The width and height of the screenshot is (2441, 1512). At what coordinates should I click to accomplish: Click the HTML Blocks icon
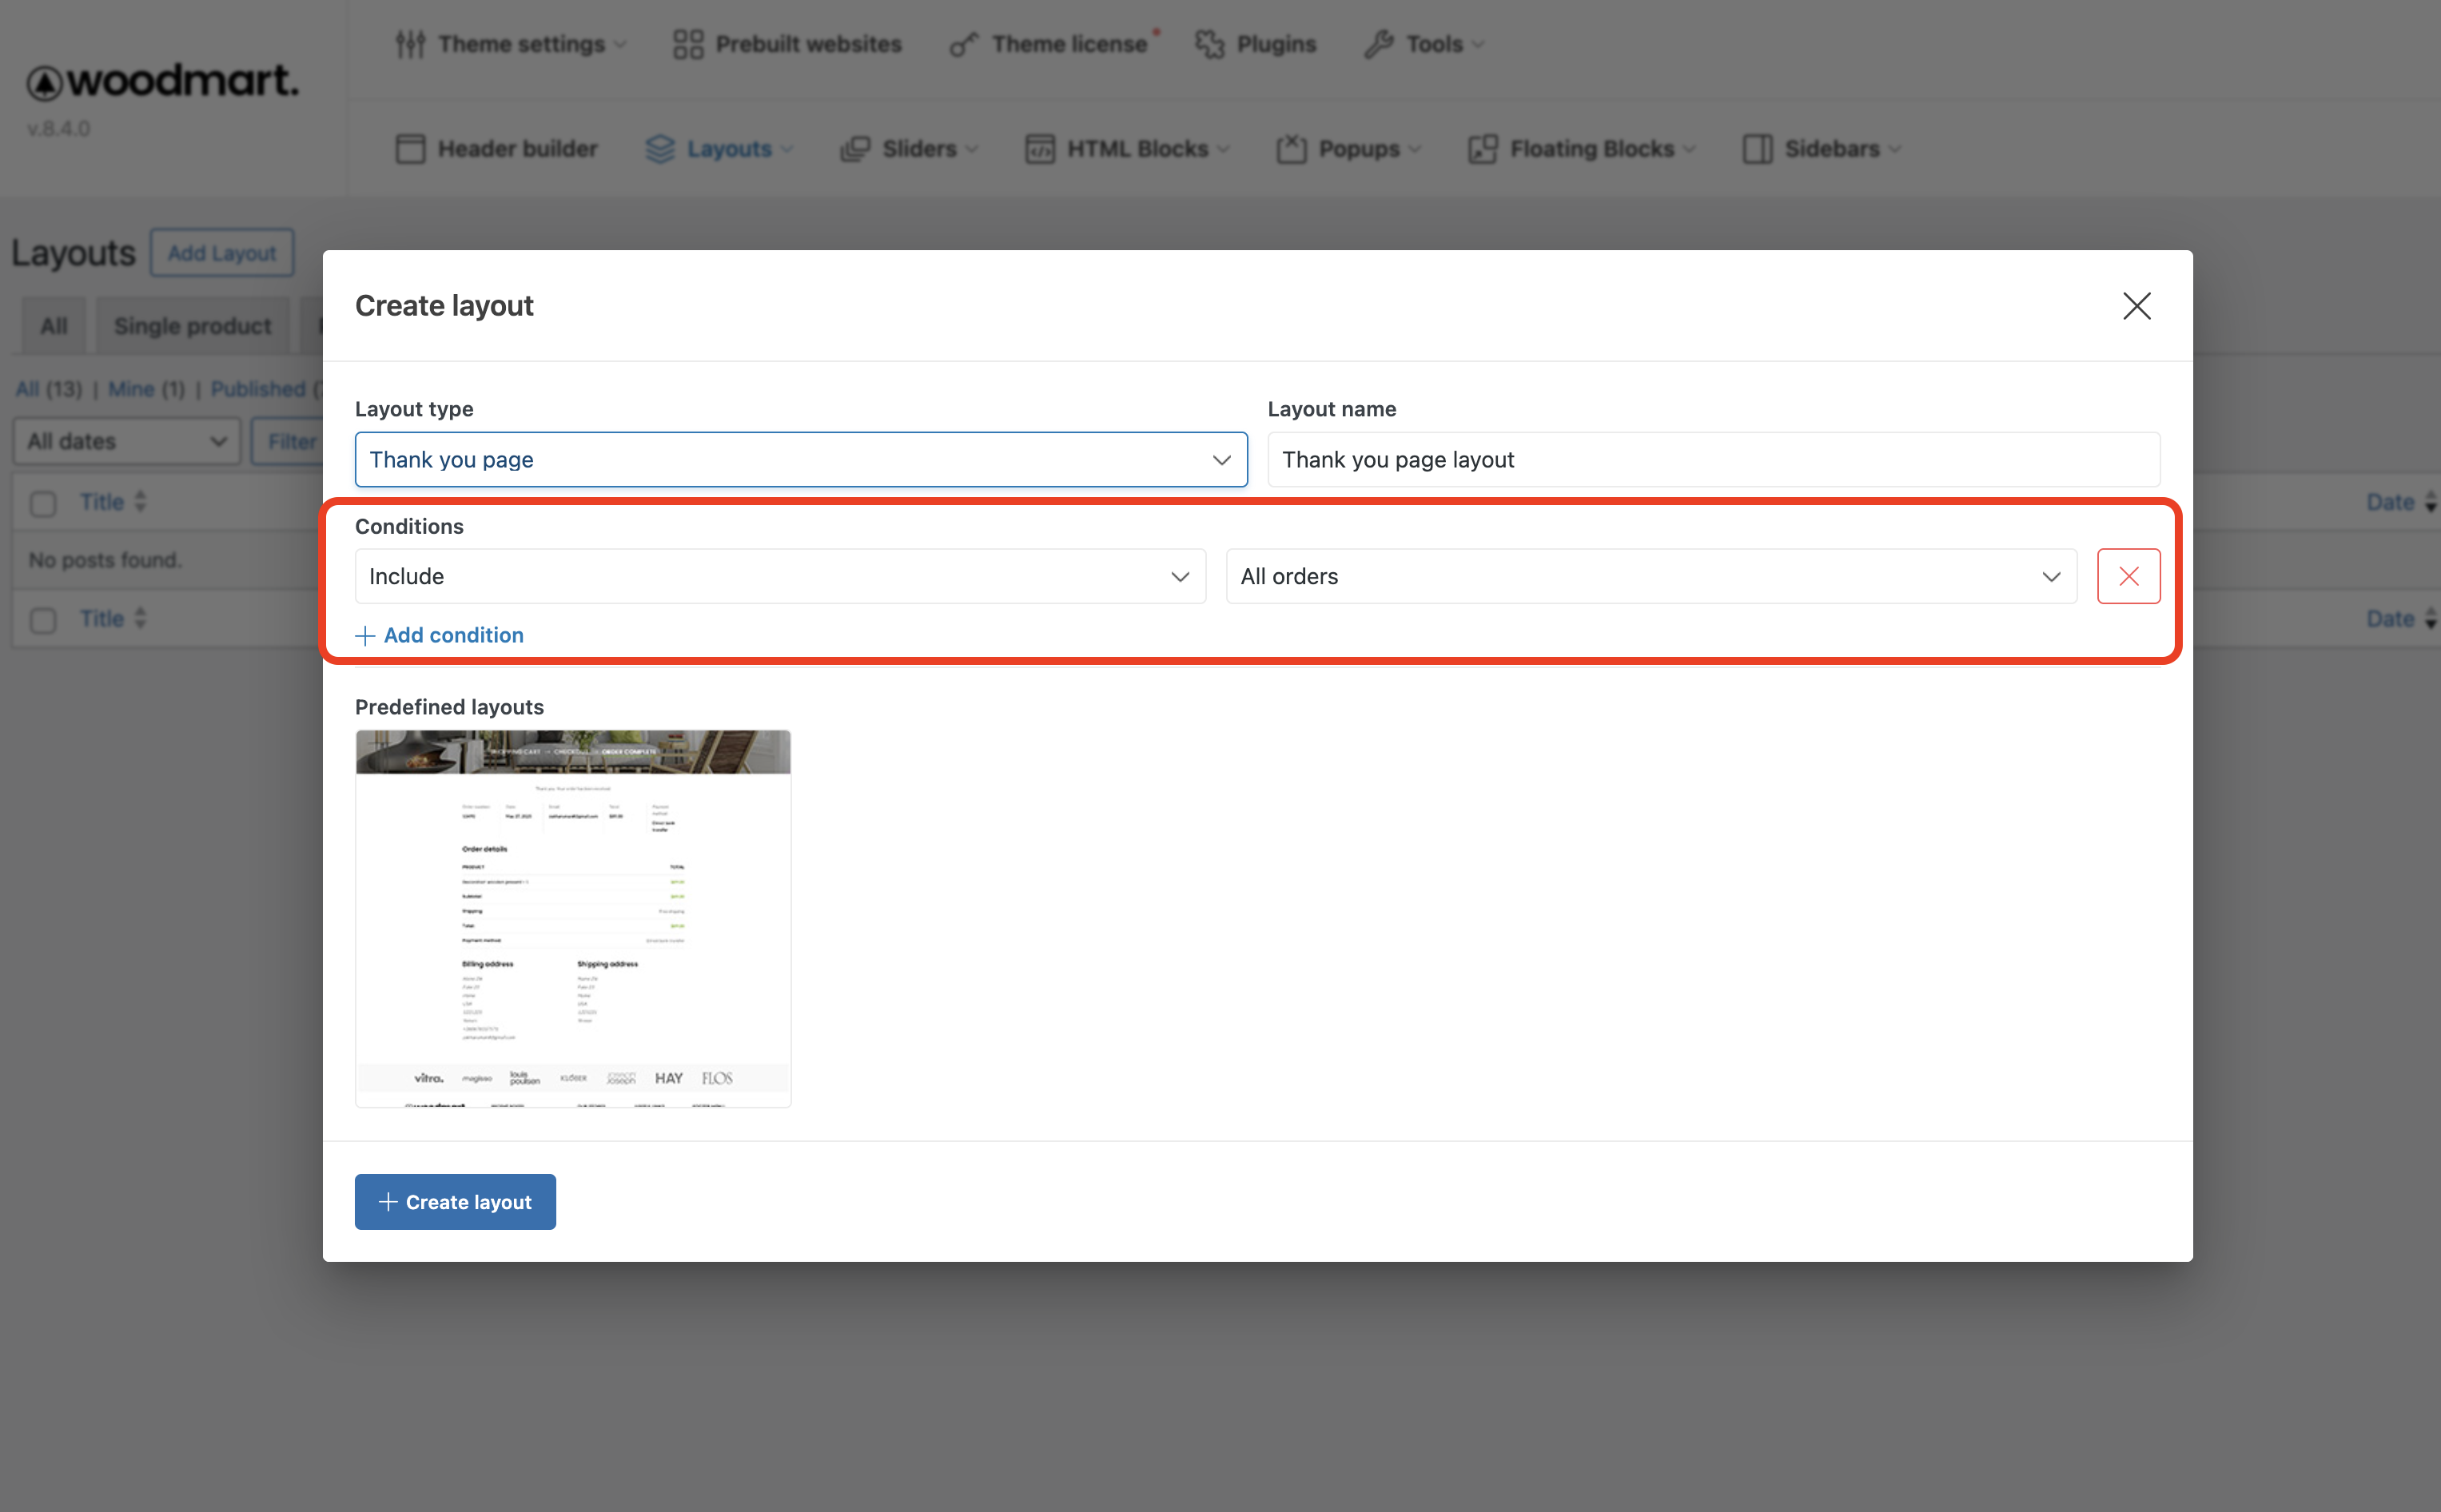point(1040,149)
